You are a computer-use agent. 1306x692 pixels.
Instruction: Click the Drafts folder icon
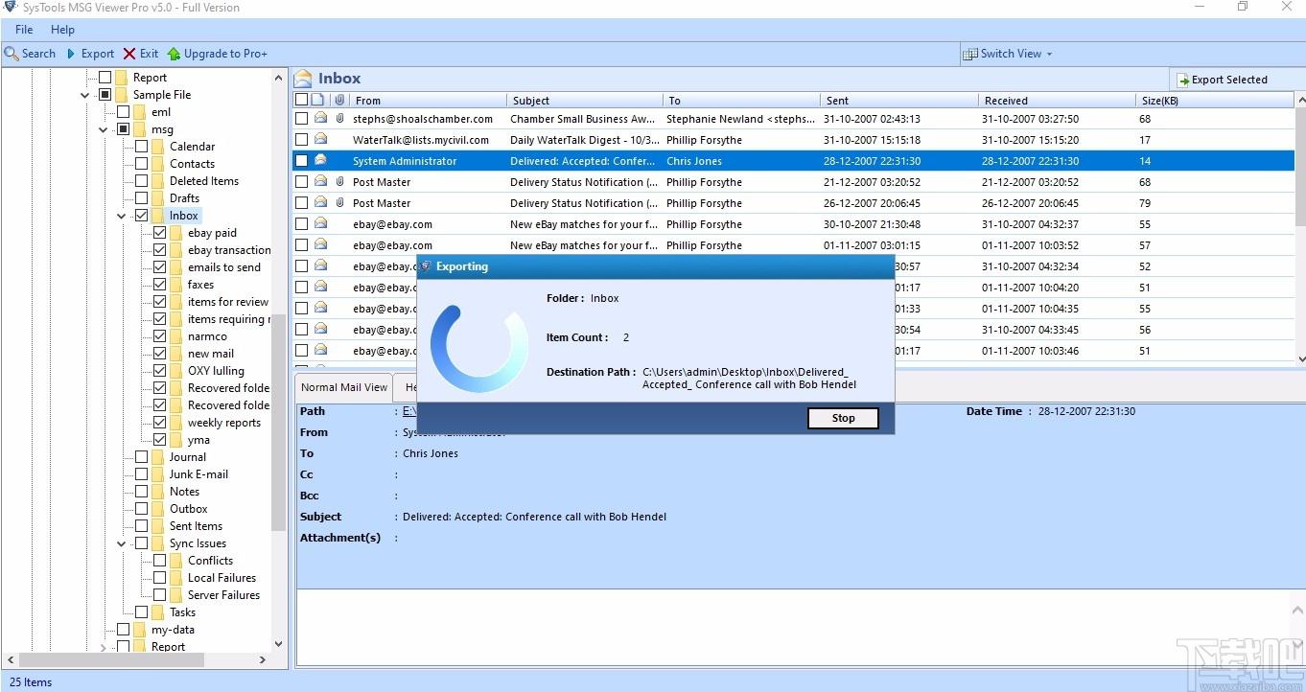click(x=158, y=198)
